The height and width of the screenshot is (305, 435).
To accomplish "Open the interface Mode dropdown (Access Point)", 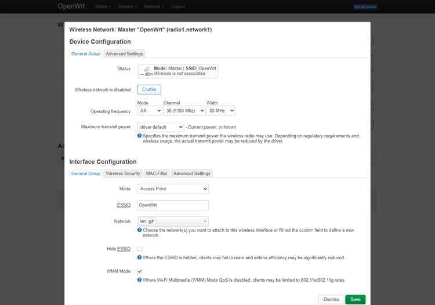I will (173, 189).
